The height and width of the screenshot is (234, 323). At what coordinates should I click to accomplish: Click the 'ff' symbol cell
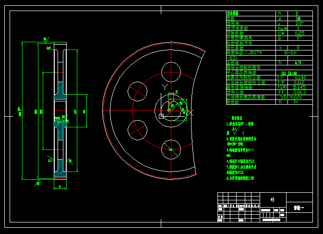tap(281, 92)
